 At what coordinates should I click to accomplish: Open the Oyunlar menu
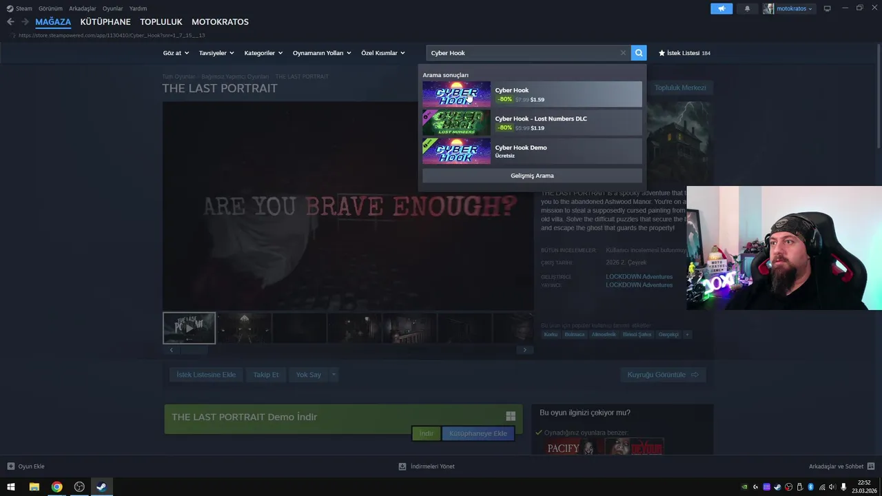112,8
